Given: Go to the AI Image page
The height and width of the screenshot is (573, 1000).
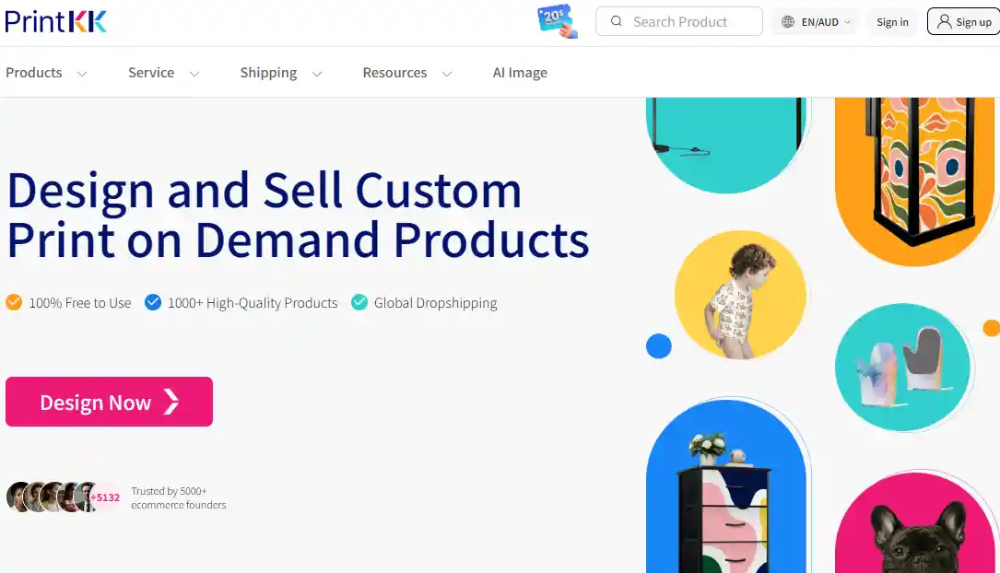Looking at the screenshot, I should tap(520, 73).
